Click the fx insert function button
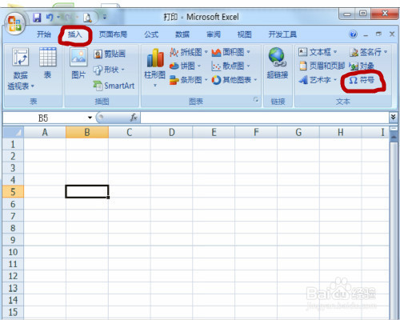The height and width of the screenshot is (320, 400). 134,118
